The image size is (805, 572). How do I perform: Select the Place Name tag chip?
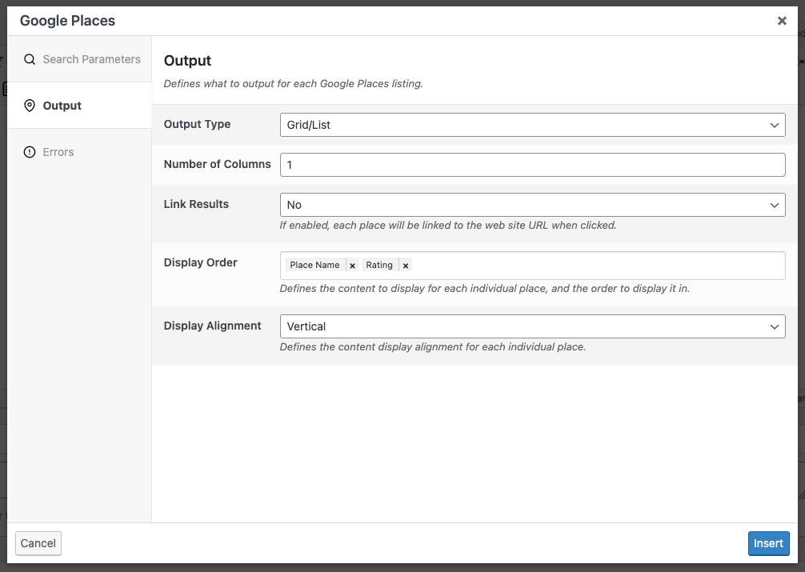pos(316,265)
